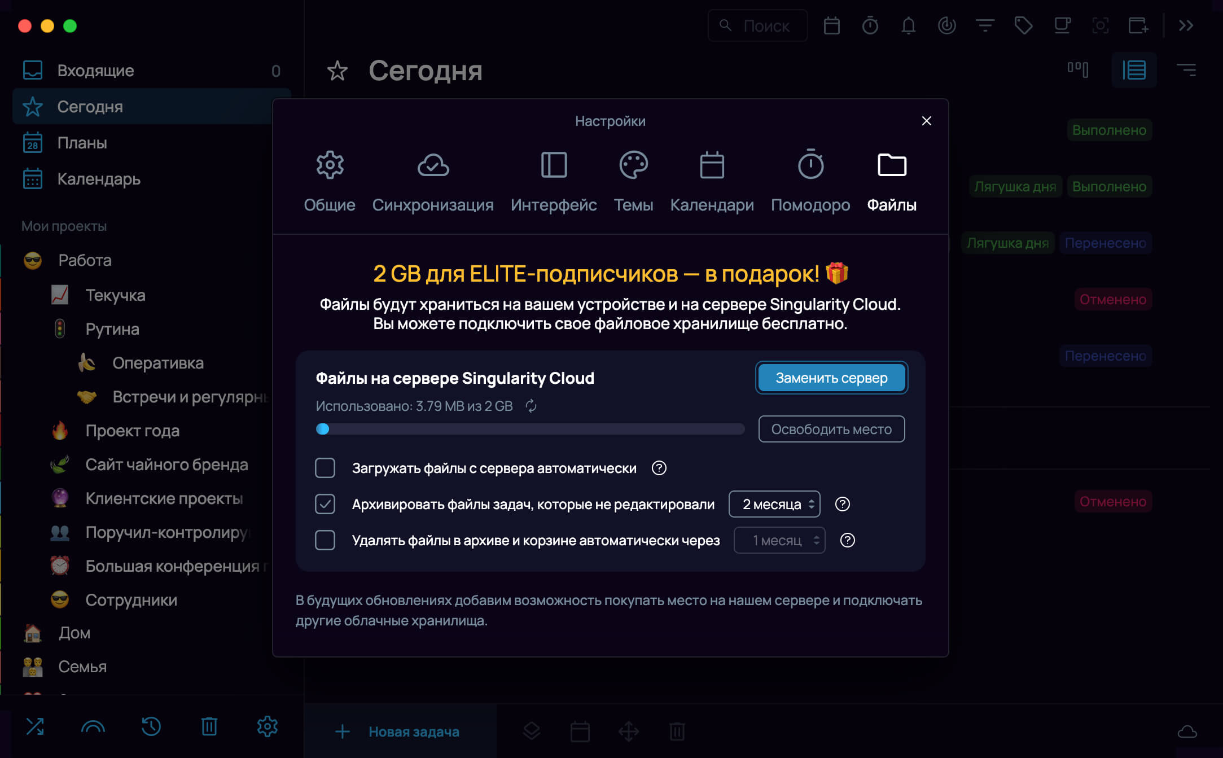Click the "Заменить сервер" button
This screenshot has width=1223, height=758.
(x=831, y=378)
